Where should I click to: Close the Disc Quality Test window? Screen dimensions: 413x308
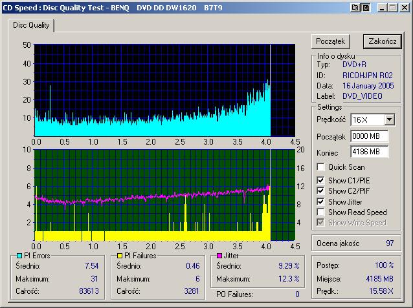pos(405,8)
